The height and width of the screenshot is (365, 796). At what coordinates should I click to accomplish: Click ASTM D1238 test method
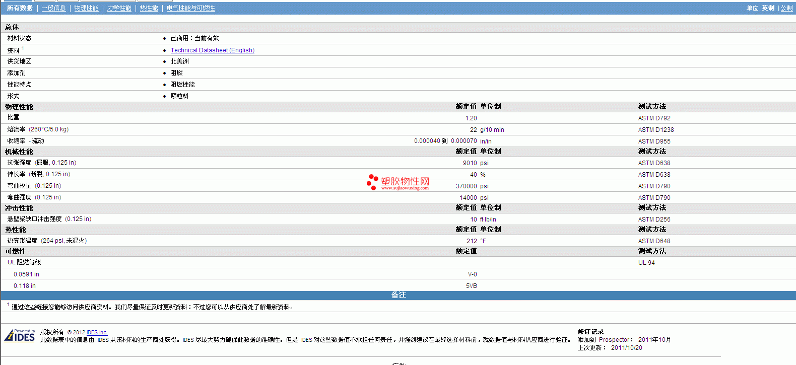click(655, 130)
